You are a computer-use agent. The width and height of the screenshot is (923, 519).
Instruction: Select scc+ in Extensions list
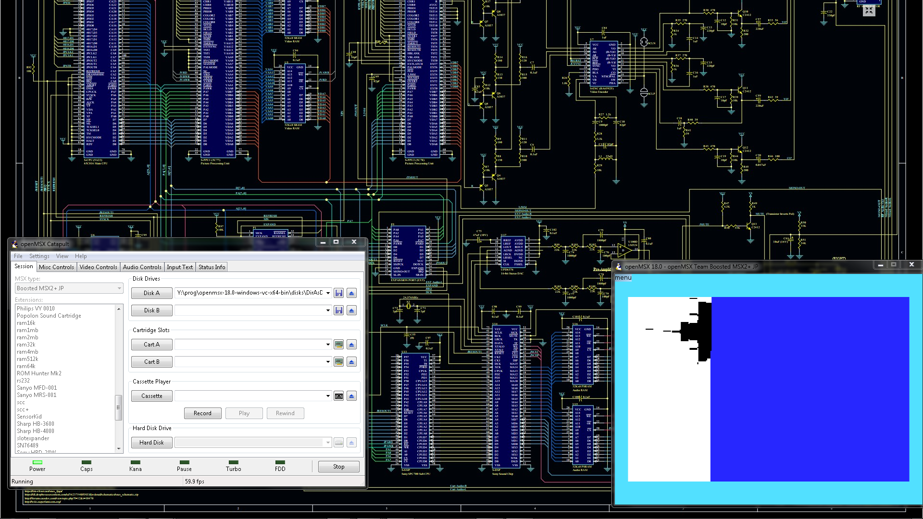point(23,409)
